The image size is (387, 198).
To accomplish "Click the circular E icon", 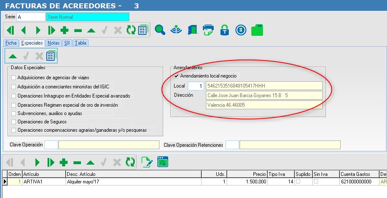I will pos(240,30).
